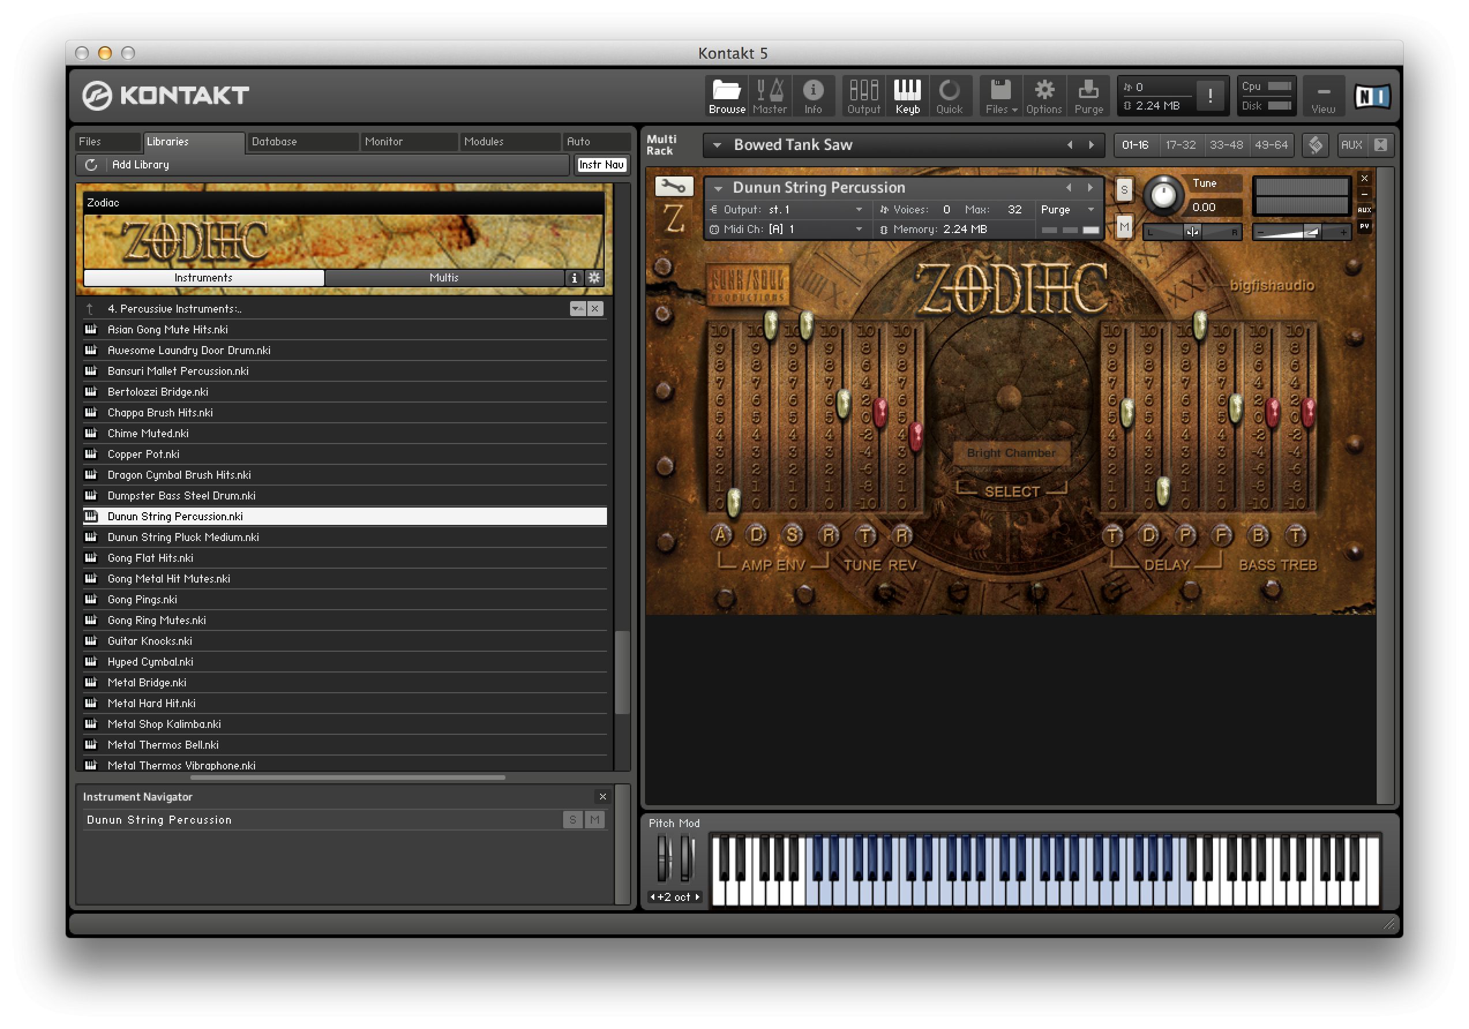This screenshot has width=1469, height=1029.
Task: Toggle the Browse panel icon
Action: (726, 96)
